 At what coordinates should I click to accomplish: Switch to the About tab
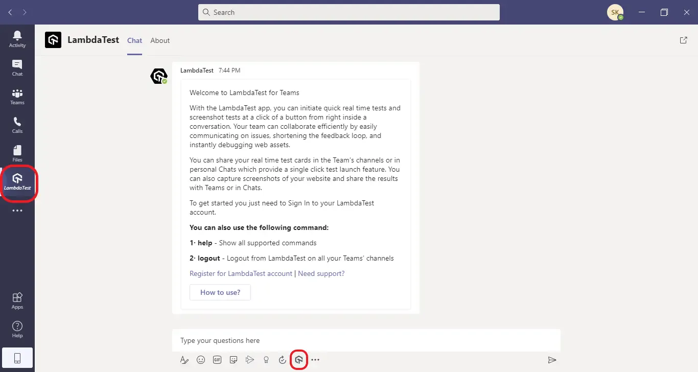pyautogui.click(x=160, y=40)
